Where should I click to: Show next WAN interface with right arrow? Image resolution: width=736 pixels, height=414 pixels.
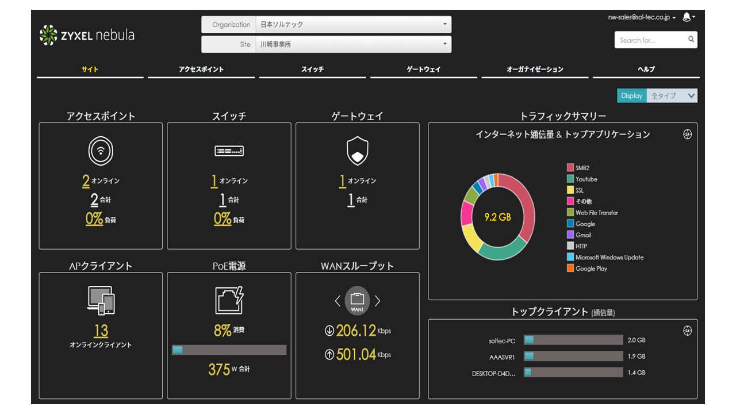tap(378, 301)
